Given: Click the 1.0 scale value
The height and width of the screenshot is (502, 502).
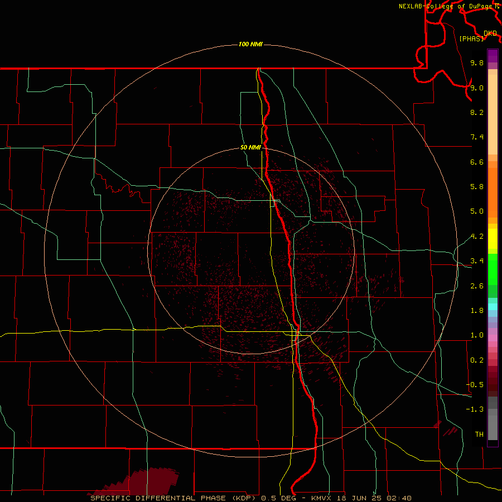Looking at the screenshot, I should click(477, 335).
